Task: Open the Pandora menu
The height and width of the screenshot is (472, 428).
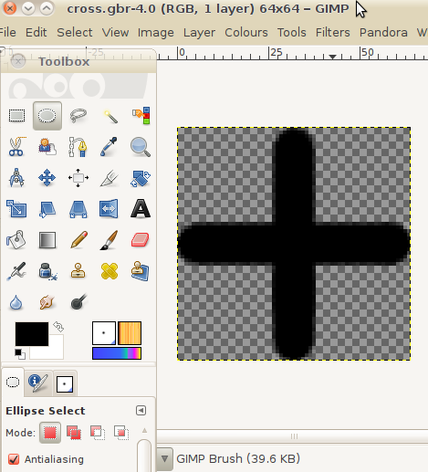Action: click(383, 32)
